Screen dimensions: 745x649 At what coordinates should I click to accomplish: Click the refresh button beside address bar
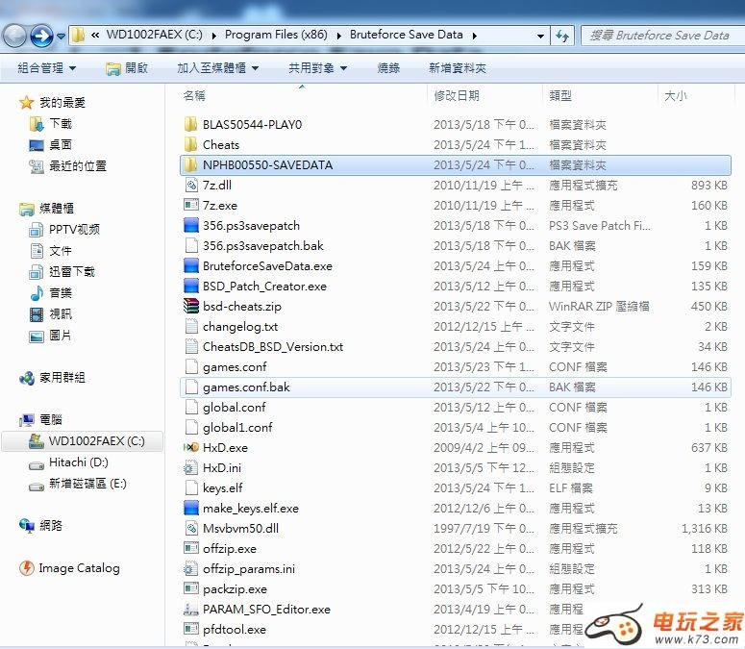[563, 36]
